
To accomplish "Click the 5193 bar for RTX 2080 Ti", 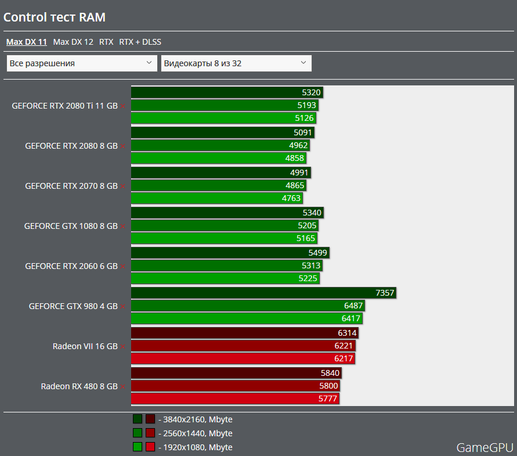I will coord(225,105).
